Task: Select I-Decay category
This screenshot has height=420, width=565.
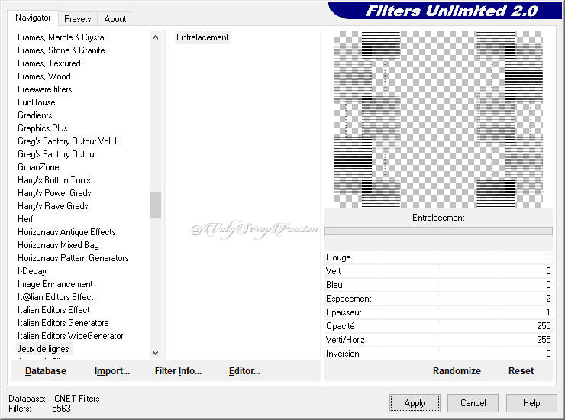Action: (32, 271)
